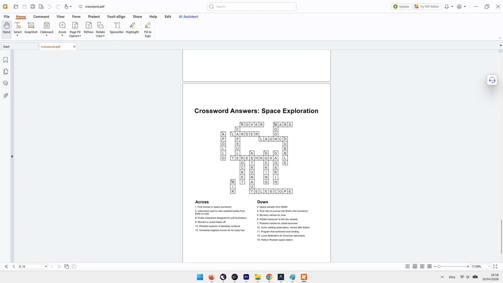Viewport: 503px width, 283px height.
Task: Click the Search input field
Action: 252,7
